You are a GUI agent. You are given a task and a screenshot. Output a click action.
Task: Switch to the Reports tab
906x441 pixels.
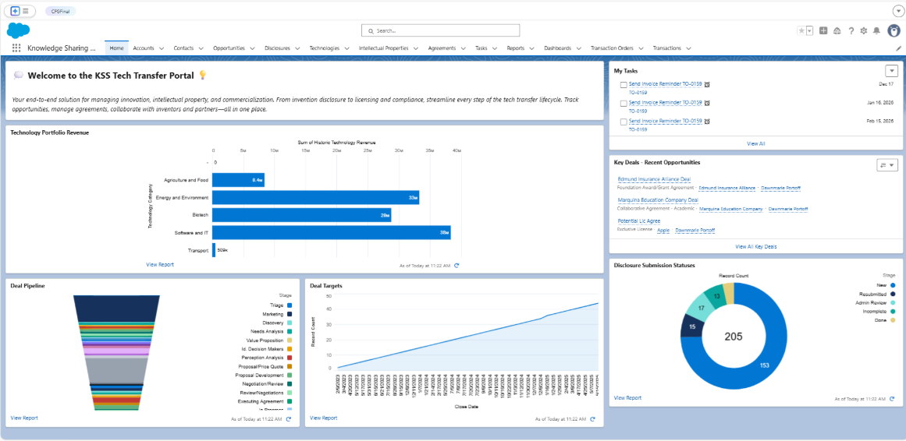(x=515, y=48)
